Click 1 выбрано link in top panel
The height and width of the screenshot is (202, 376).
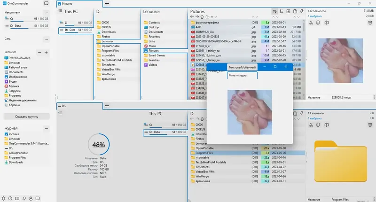314,16
